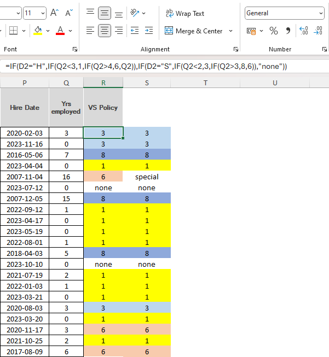329x357 pixels.
Task: Click inside the formula bar
Action: click(164, 67)
